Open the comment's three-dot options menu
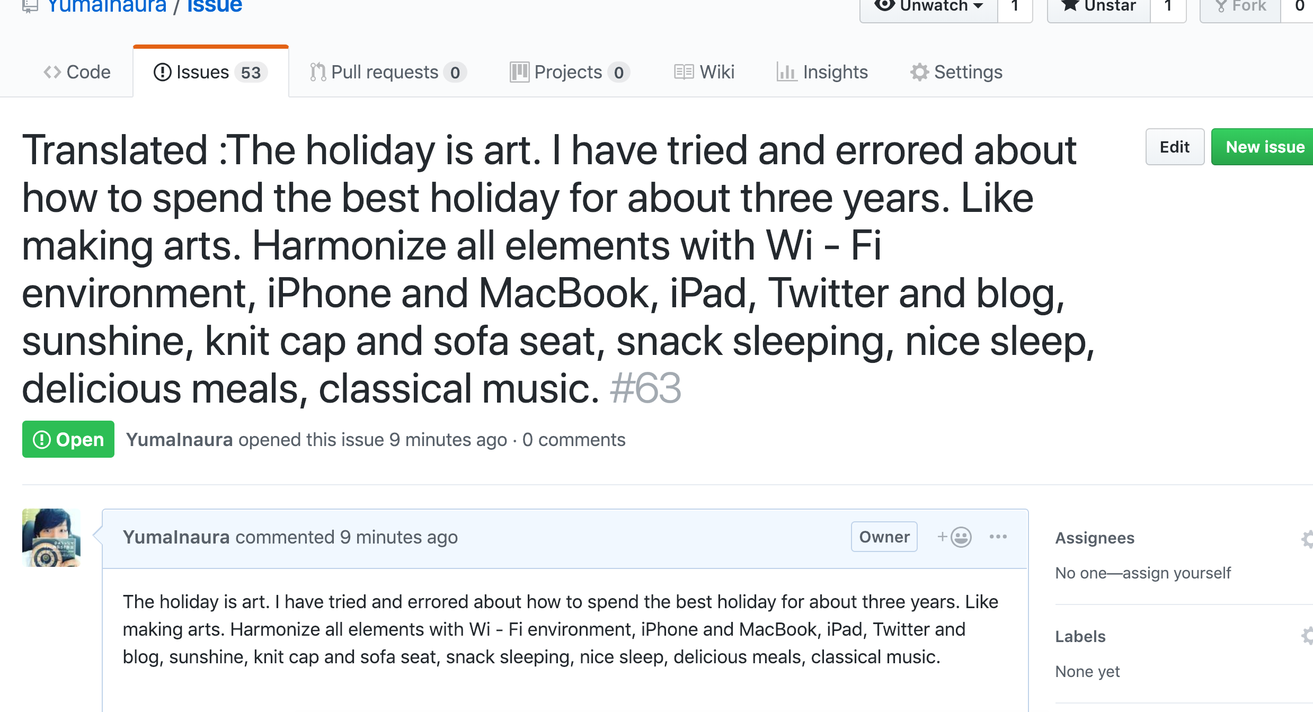Image resolution: width=1313 pixels, height=712 pixels. [998, 537]
